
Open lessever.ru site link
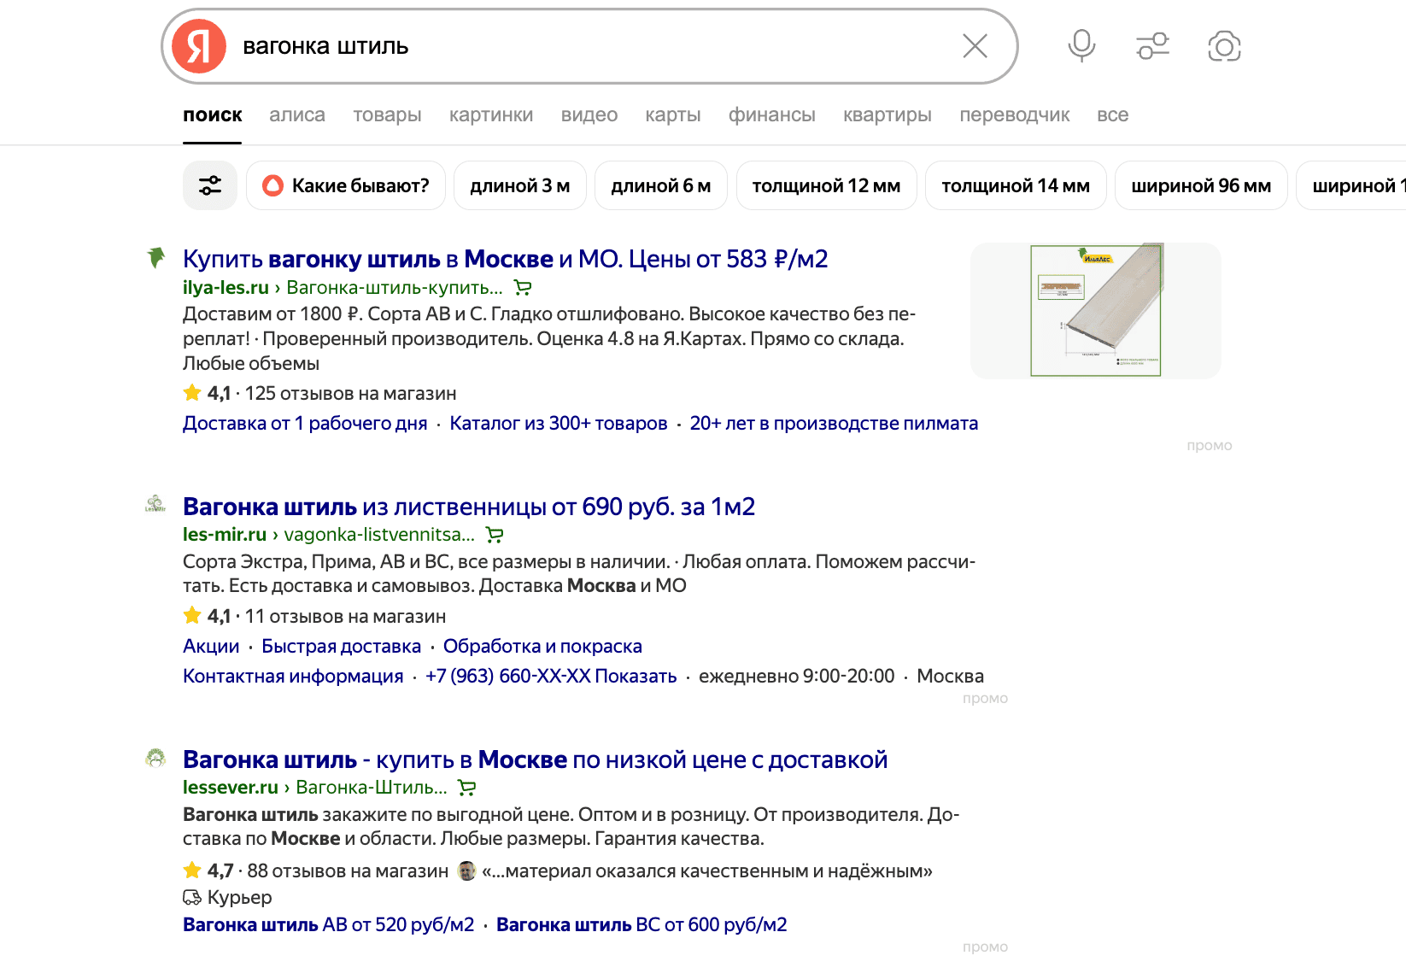tap(231, 788)
